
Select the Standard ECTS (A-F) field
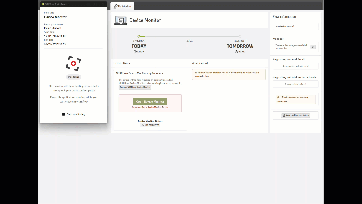click(296, 27)
